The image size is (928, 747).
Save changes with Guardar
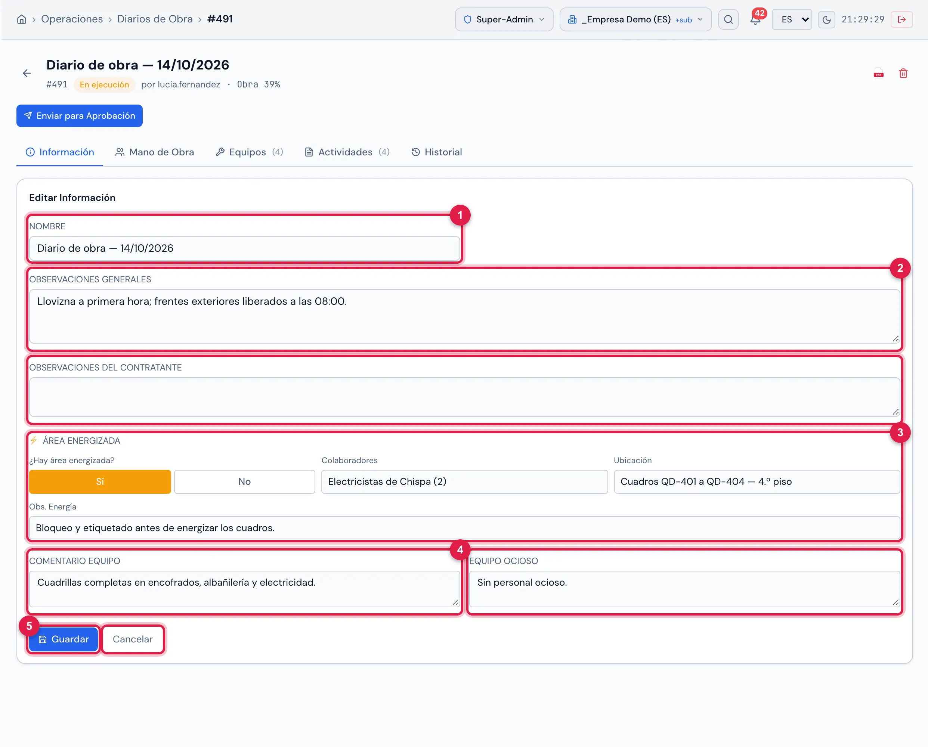click(64, 639)
